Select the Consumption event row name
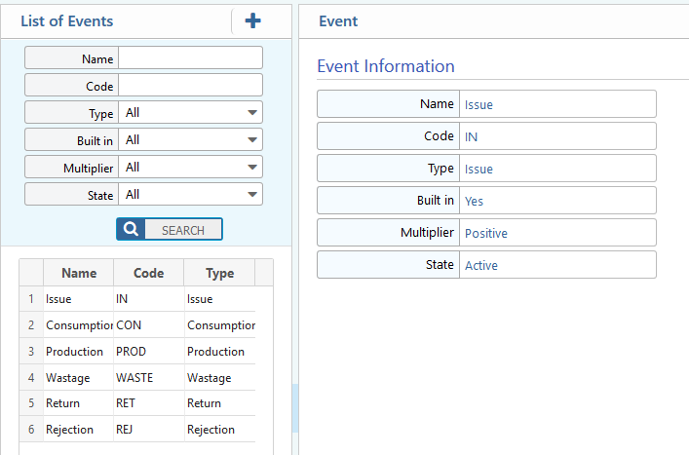The width and height of the screenshot is (689, 455). click(79, 325)
